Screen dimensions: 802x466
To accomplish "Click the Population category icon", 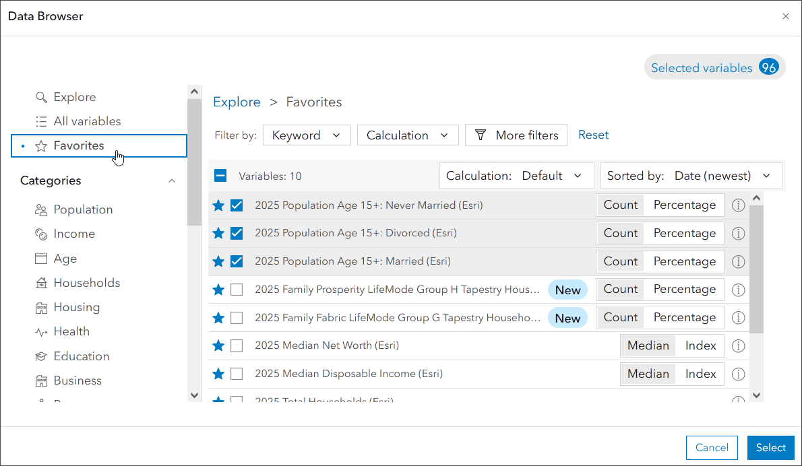I will coord(41,209).
